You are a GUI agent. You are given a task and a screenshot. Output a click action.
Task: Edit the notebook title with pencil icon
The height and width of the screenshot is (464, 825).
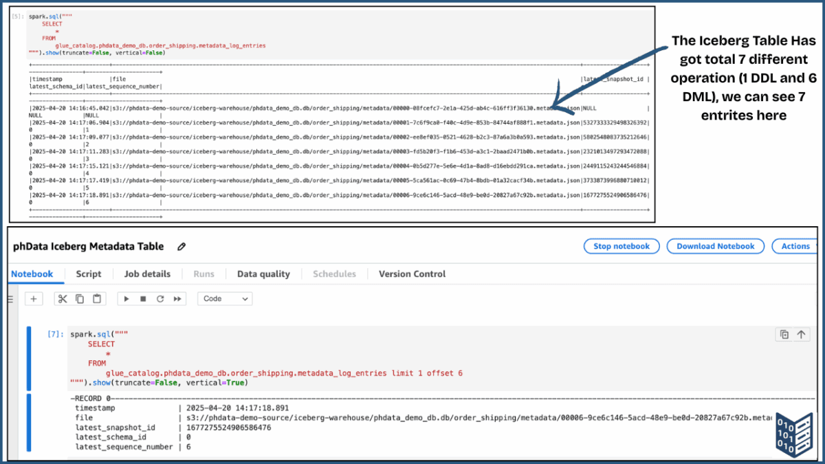180,246
